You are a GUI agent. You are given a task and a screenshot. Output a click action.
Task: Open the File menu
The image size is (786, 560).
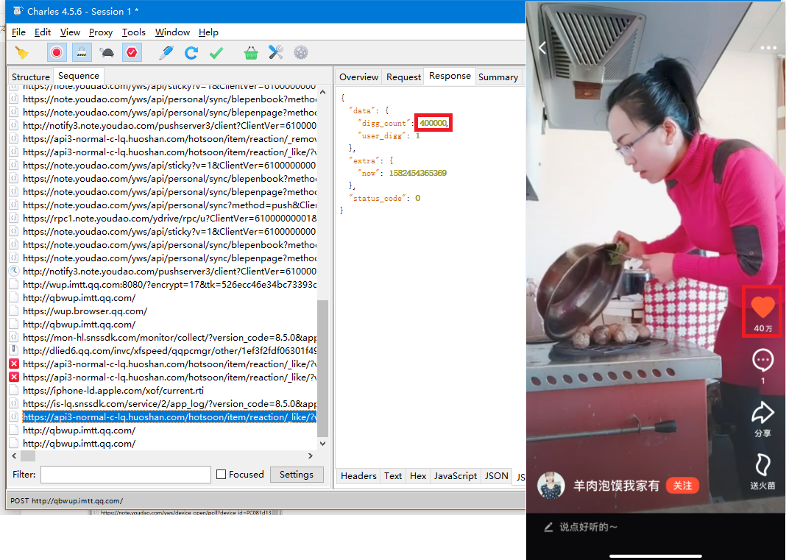coord(18,32)
